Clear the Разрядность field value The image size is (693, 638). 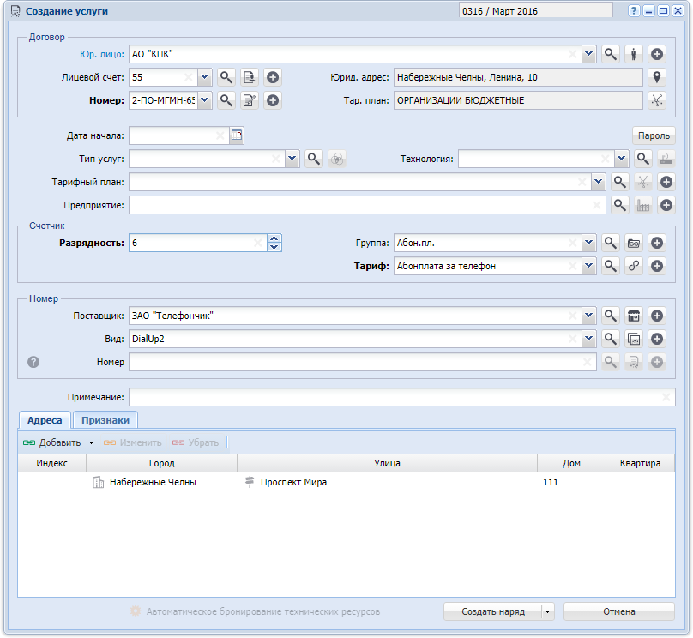[258, 243]
